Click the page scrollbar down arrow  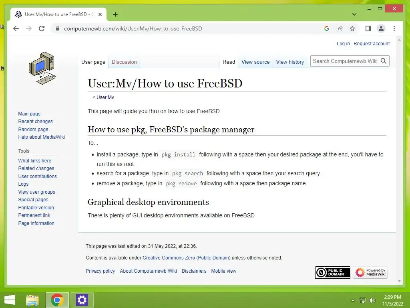coord(399,281)
